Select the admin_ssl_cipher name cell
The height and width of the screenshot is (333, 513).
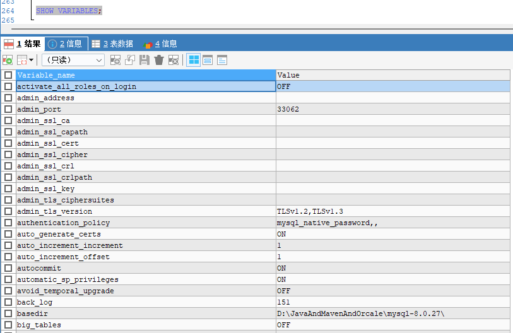point(146,155)
